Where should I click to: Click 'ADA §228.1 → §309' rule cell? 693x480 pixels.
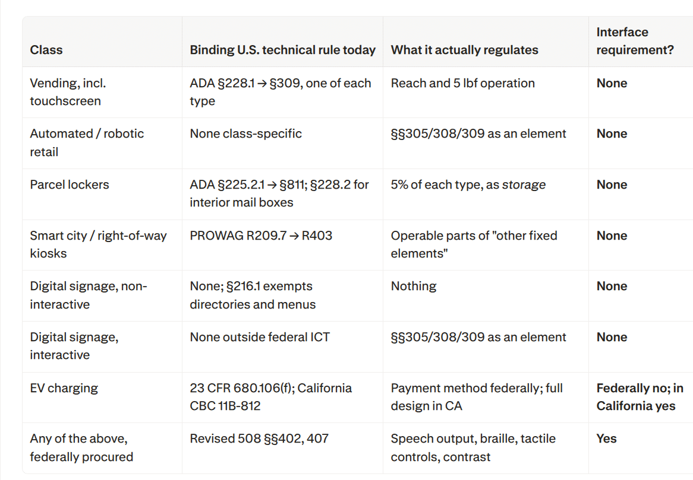(280, 92)
